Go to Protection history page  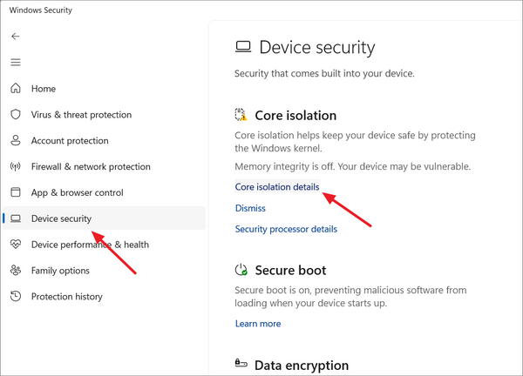click(66, 297)
